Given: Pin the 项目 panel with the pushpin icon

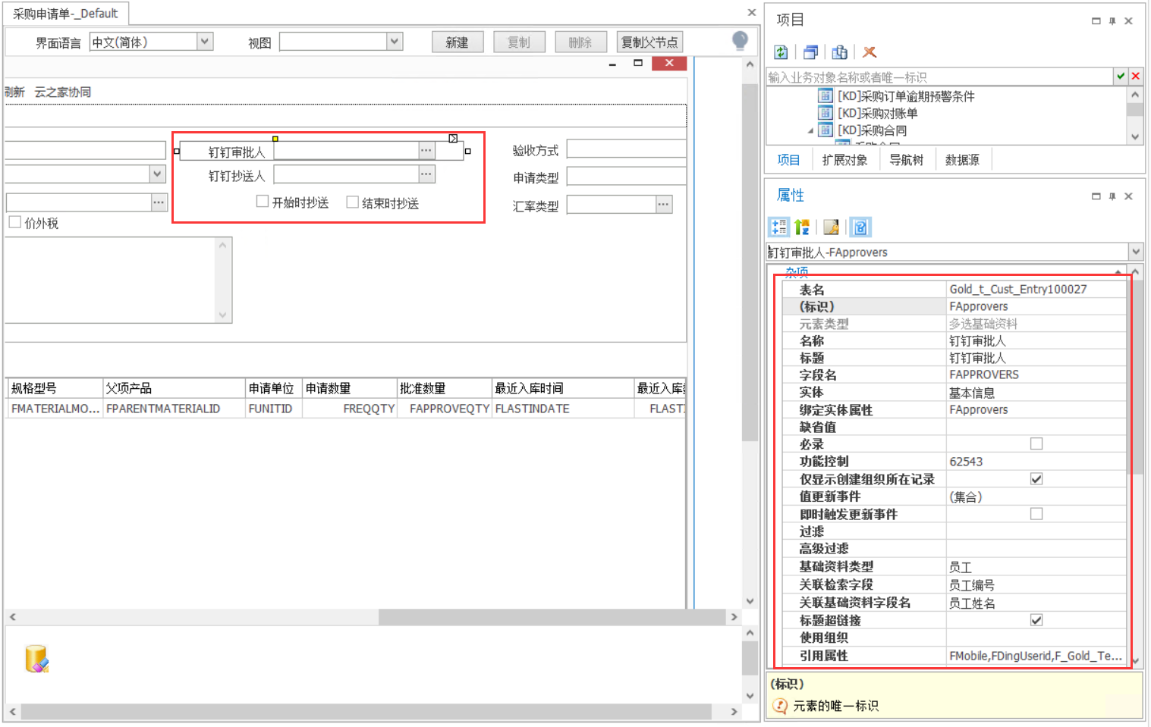Looking at the screenshot, I should [1112, 21].
